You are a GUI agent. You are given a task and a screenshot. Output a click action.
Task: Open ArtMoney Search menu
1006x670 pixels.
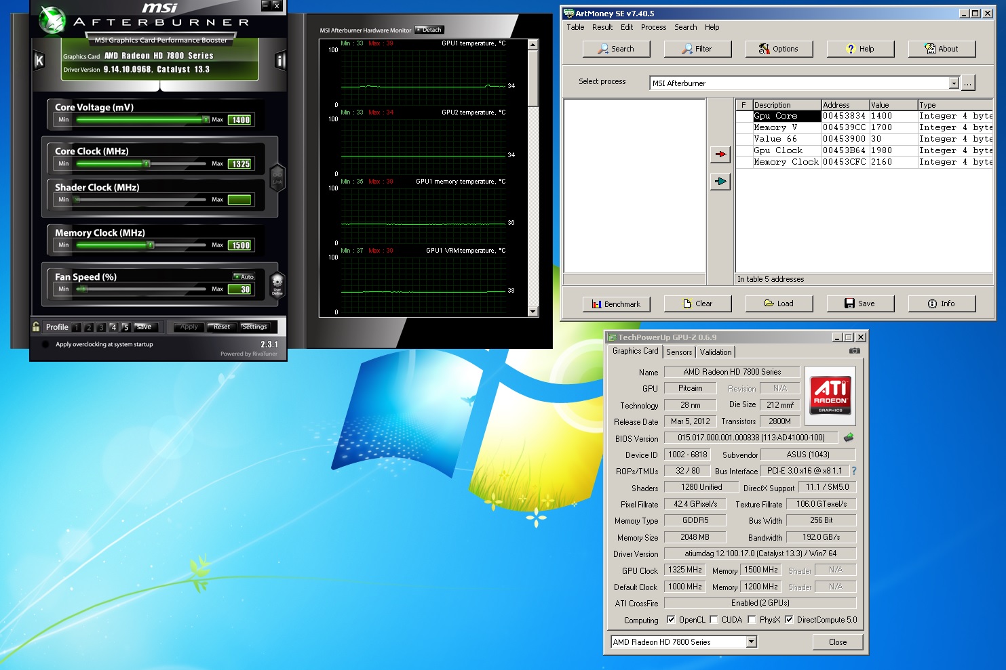tap(686, 27)
